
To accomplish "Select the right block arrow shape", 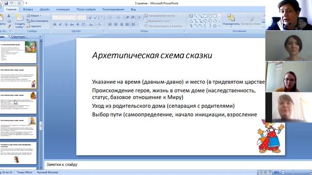I will point(205,21).
